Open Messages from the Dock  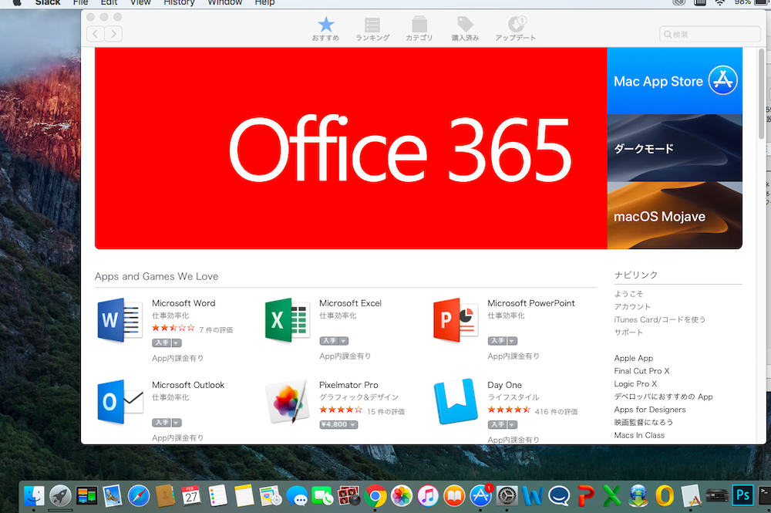(x=297, y=496)
